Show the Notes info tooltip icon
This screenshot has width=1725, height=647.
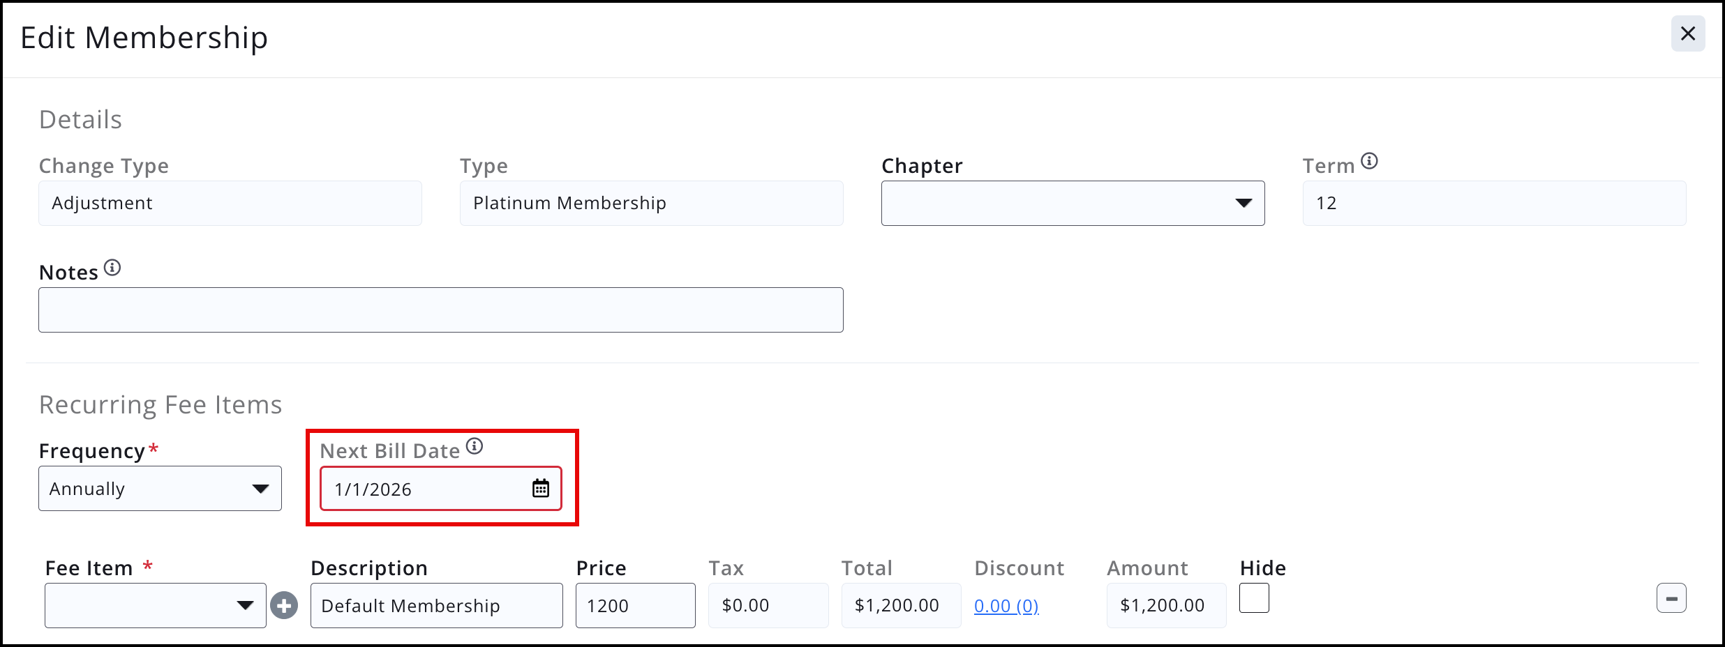(x=112, y=268)
